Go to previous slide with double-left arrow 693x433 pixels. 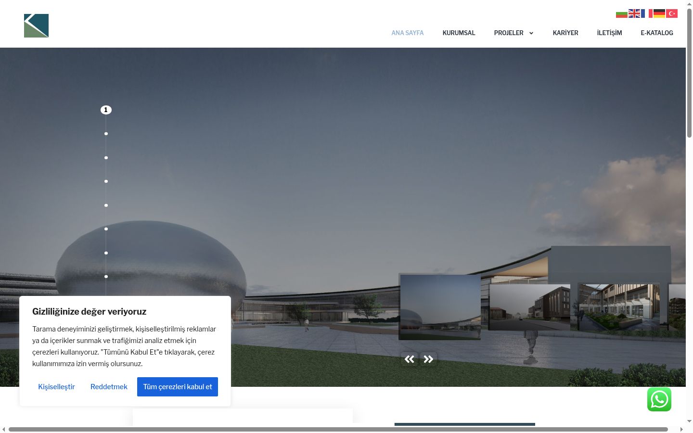coord(410,359)
